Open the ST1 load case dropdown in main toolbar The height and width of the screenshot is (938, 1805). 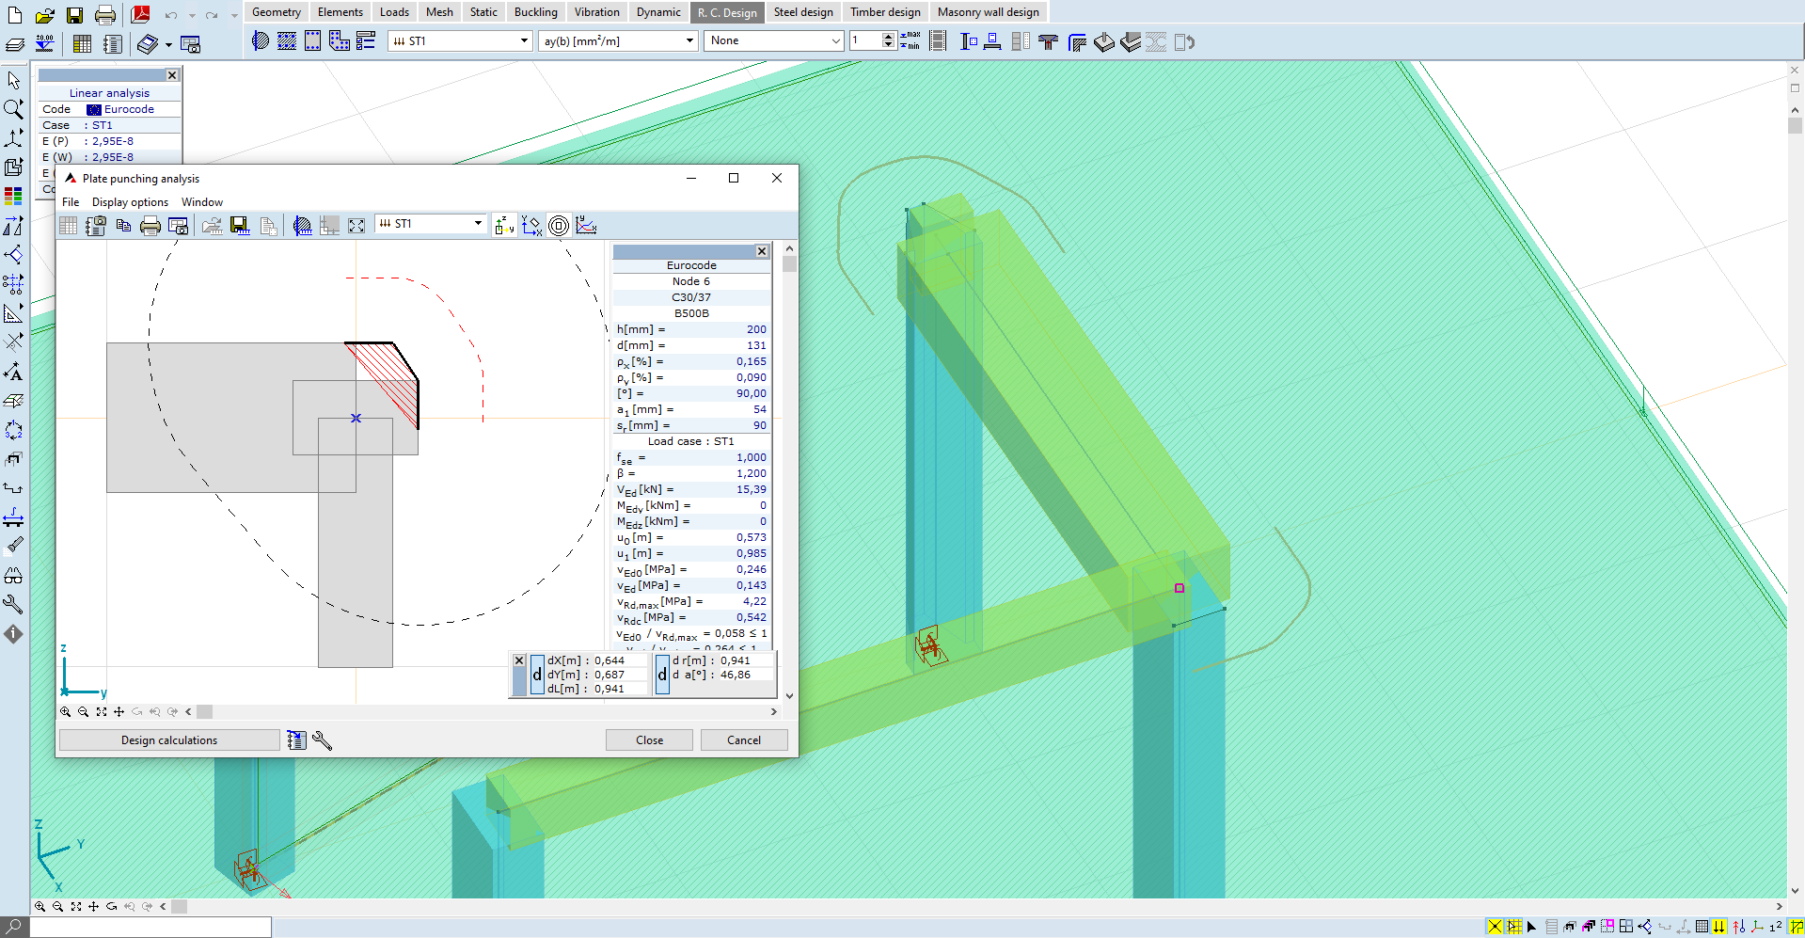(x=524, y=41)
